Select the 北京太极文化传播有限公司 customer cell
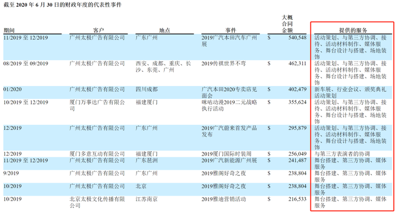The width and height of the screenshot is (395, 213). [97, 202]
